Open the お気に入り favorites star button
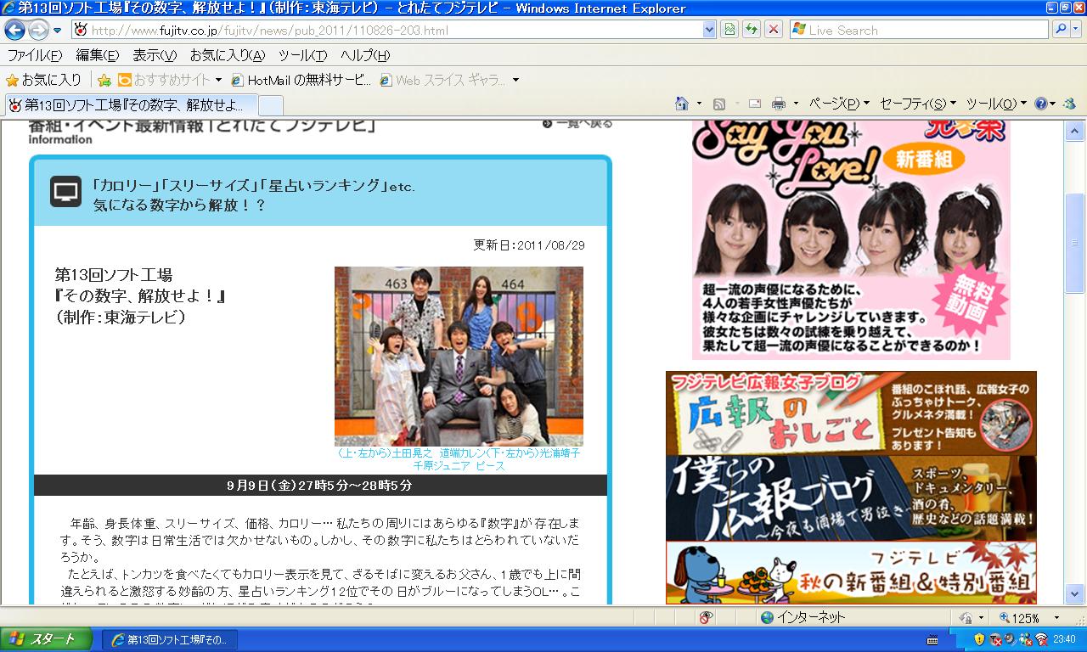Viewport: 1087px width, 652px height. point(44,80)
